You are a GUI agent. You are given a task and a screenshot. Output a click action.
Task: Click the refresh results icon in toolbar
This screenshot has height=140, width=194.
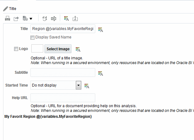pyautogui.click(x=45, y=19)
